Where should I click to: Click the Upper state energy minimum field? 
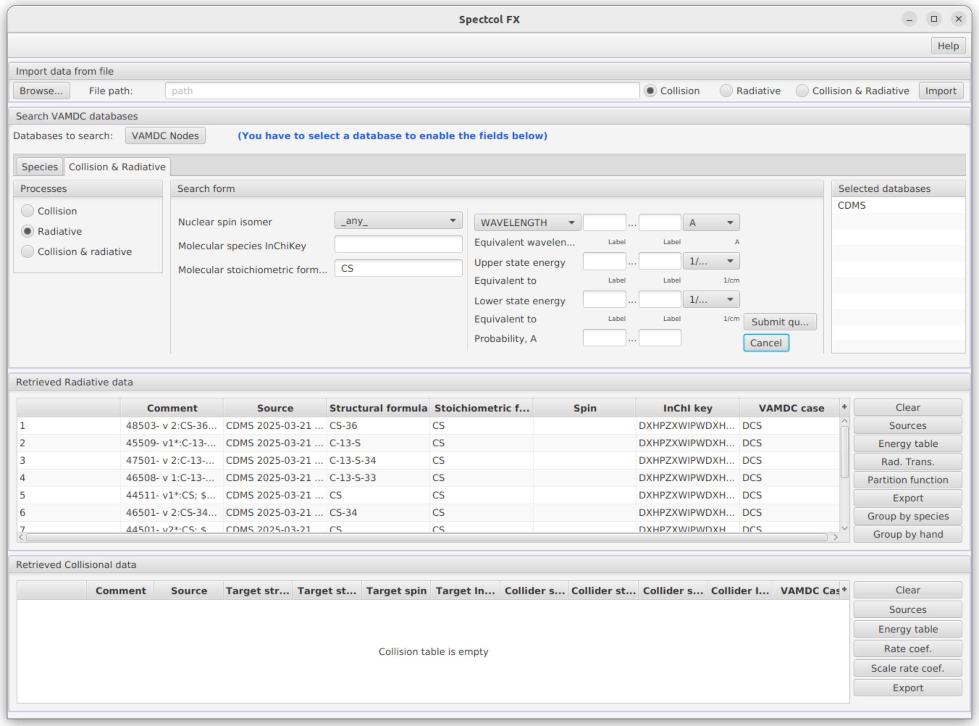pyautogui.click(x=604, y=261)
